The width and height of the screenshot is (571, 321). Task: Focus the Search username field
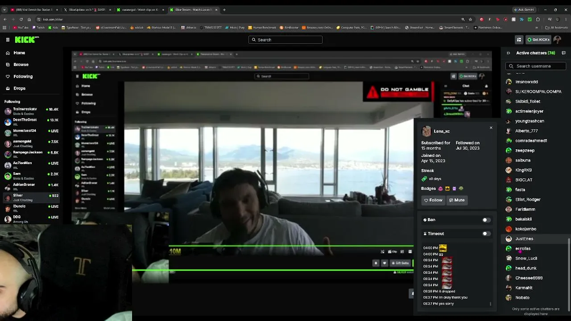click(x=536, y=66)
